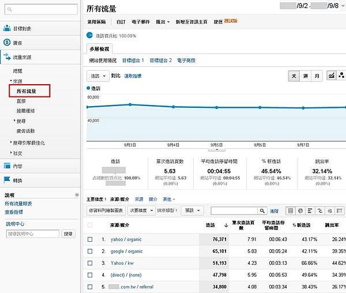
Task: Tick the checkbox for Yahoo / kw
Action: [x=90, y=263]
